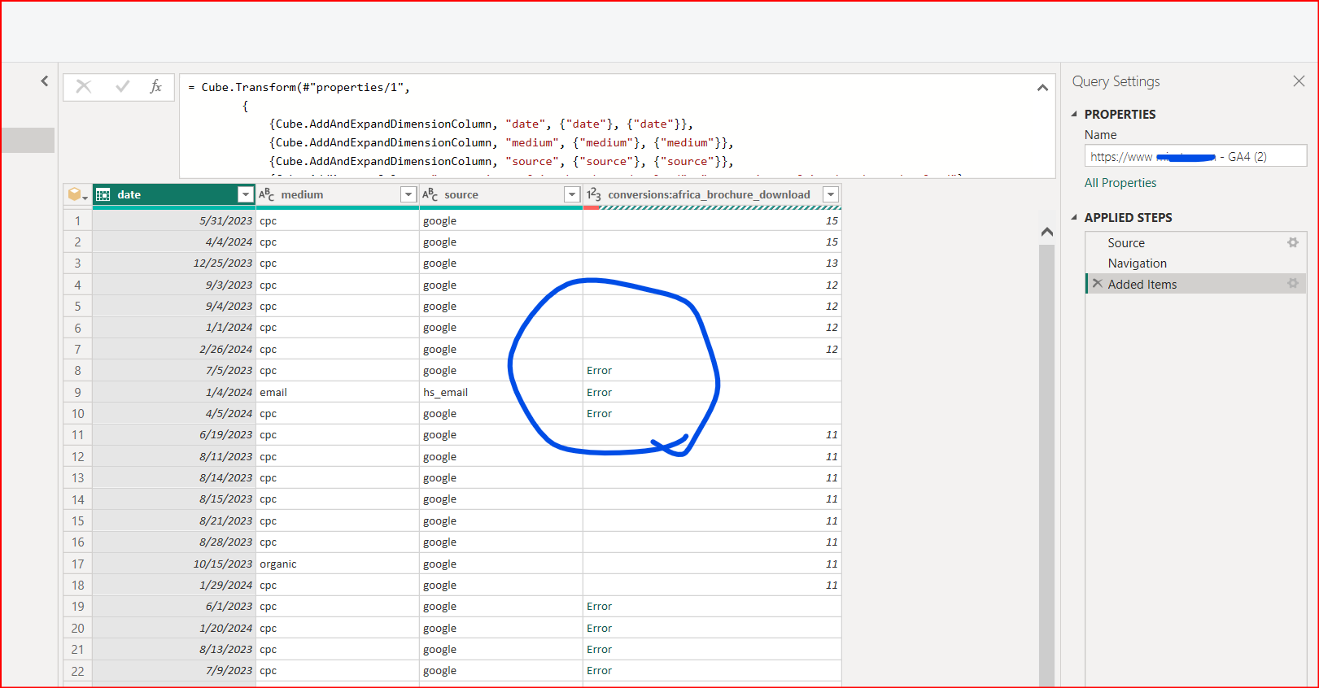Open the source column filter dropdown

pyautogui.click(x=572, y=194)
